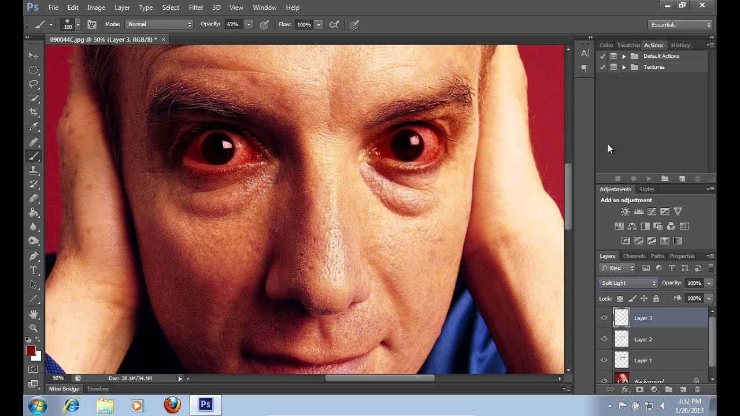Click the red foreground color swatch
The image size is (740, 416).
pyautogui.click(x=31, y=351)
